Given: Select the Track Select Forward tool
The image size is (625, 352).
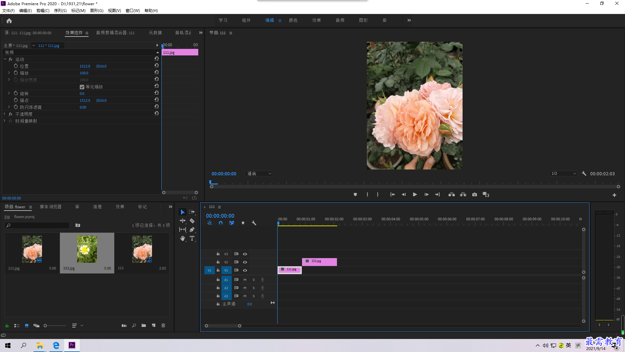Looking at the screenshot, I should click(x=192, y=212).
